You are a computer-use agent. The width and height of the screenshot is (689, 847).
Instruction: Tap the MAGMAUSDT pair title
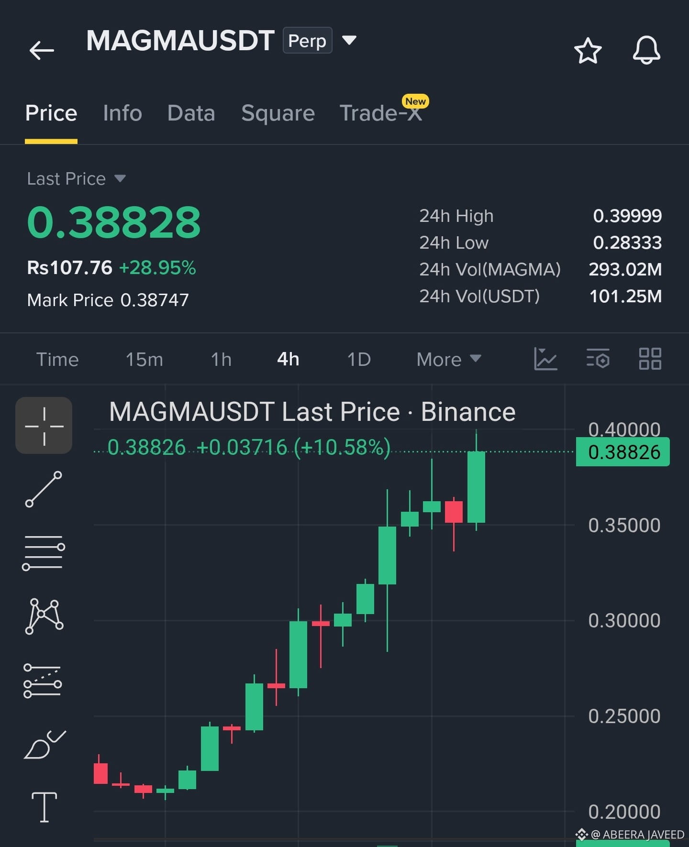point(180,40)
